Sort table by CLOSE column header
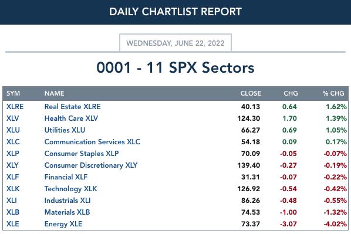 click(x=251, y=93)
